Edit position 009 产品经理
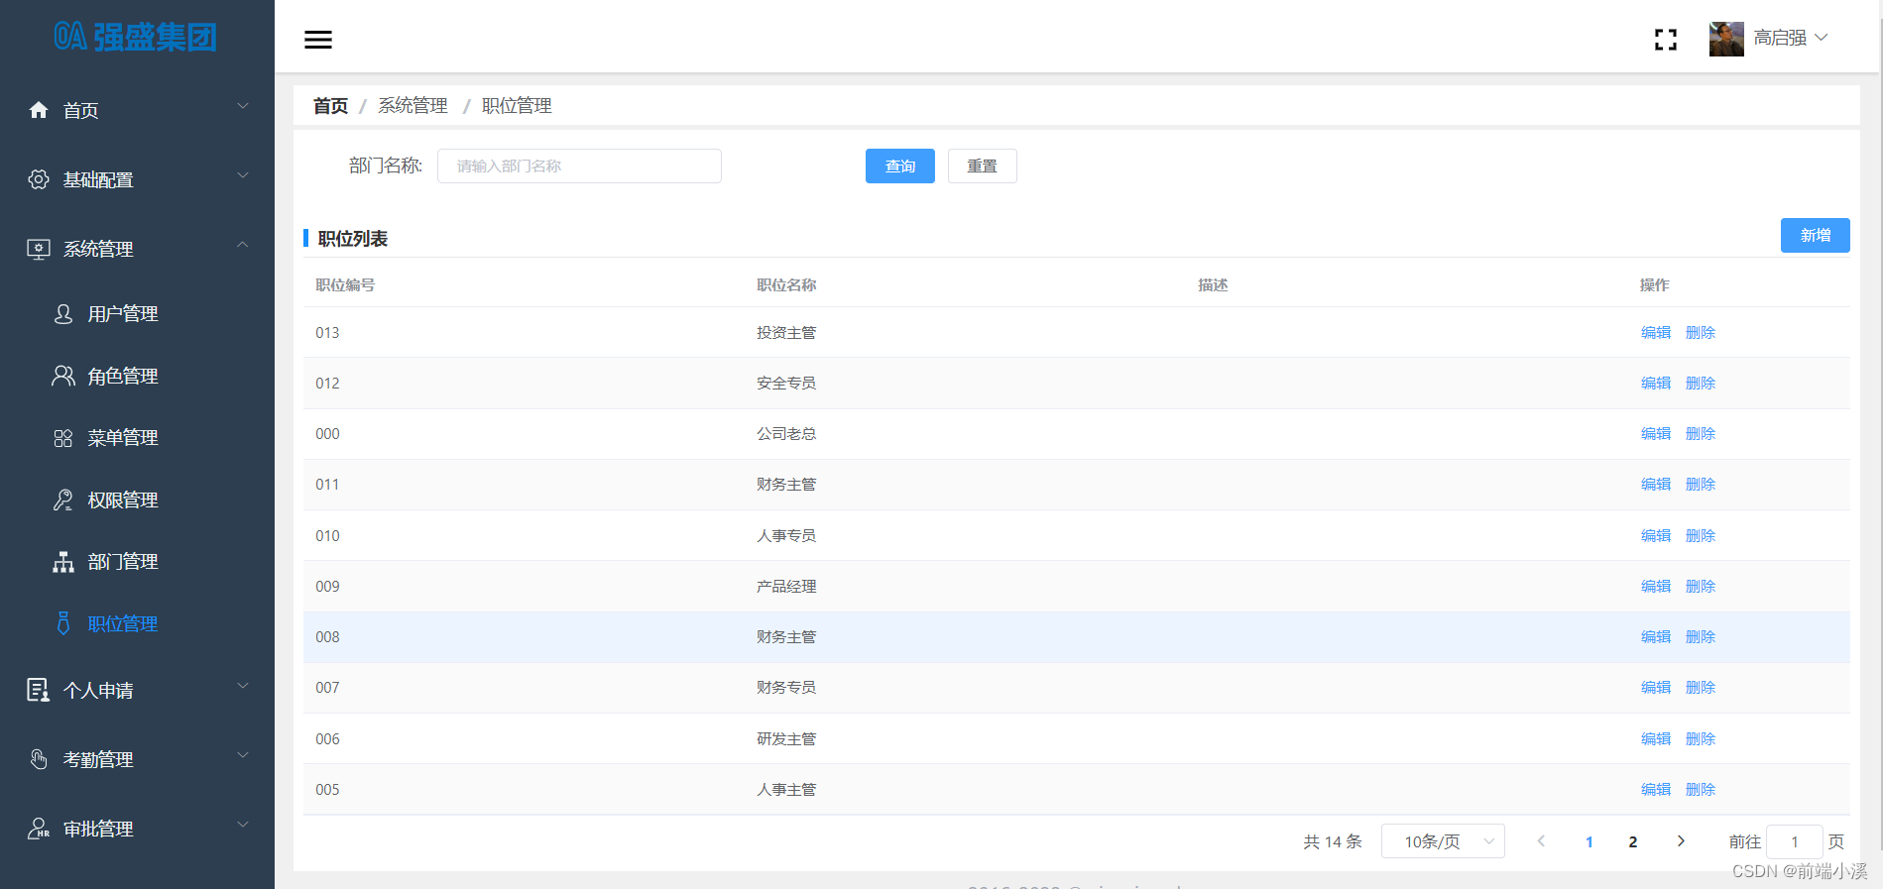1883x889 pixels. (1656, 587)
